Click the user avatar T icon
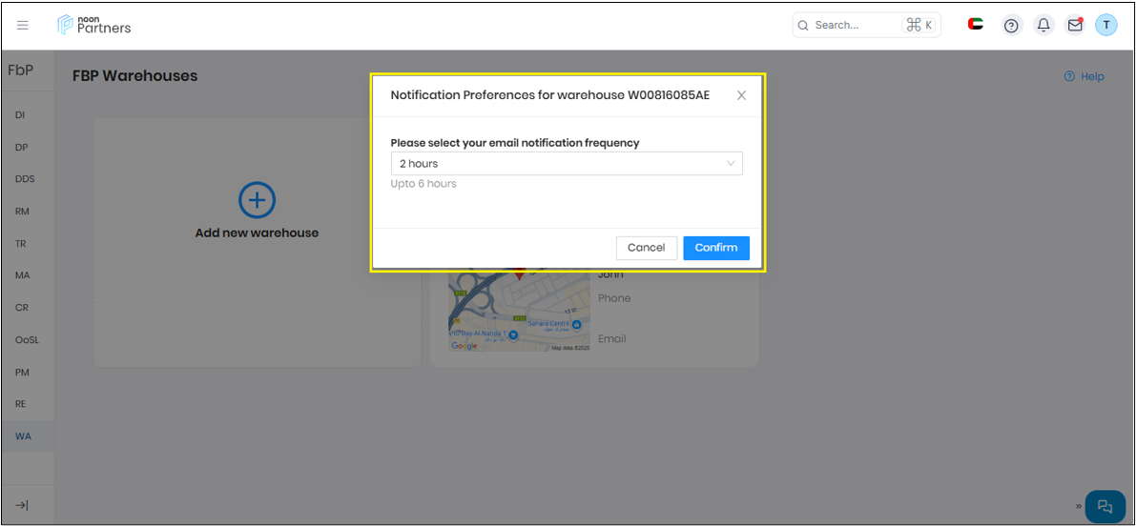1136x526 pixels. click(x=1105, y=26)
